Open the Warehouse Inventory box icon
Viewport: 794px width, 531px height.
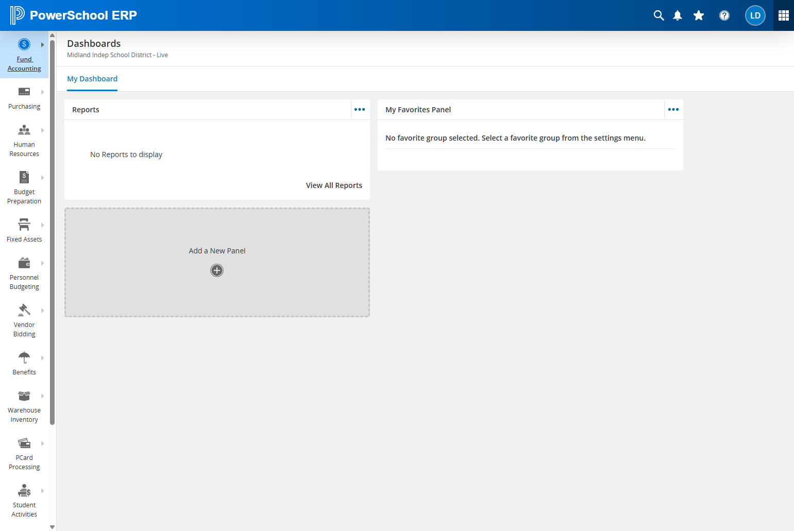[24, 396]
